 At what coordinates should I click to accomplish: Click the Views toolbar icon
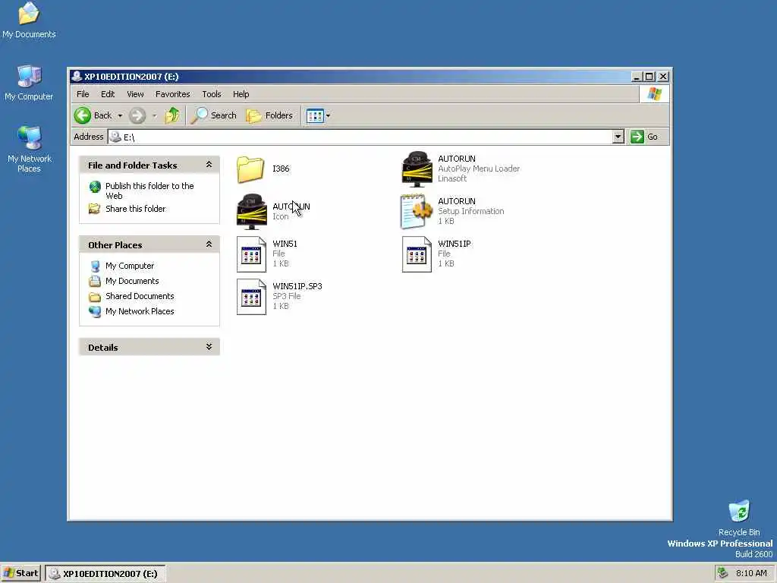(x=315, y=115)
